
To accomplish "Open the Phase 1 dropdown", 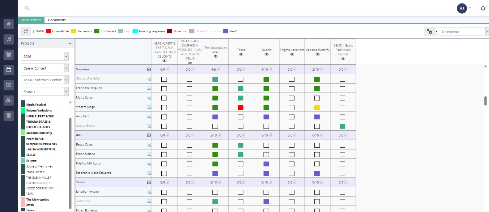I will 45,92.
